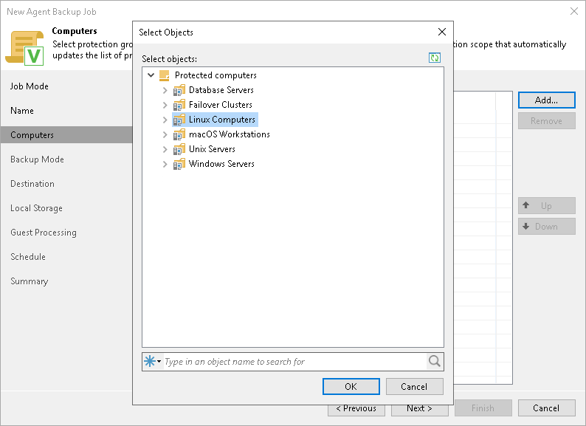Click the Linux Computers group icon
This screenshot has width=586, height=426.
tap(179, 120)
